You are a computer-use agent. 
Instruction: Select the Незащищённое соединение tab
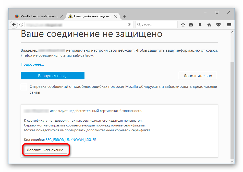pos(92,16)
